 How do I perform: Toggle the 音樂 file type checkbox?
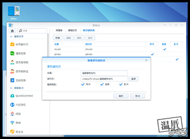pyautogui.click(x=102, y=84)
